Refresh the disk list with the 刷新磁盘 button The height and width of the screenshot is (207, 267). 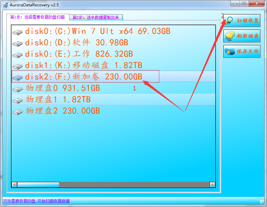click(242, 36)
